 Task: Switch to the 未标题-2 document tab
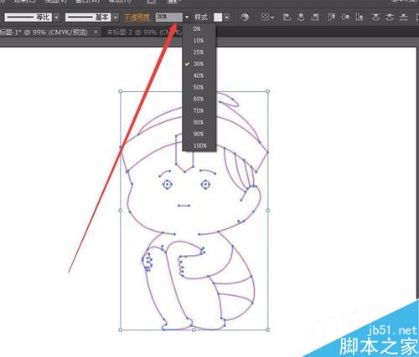[x=145, y=33]
